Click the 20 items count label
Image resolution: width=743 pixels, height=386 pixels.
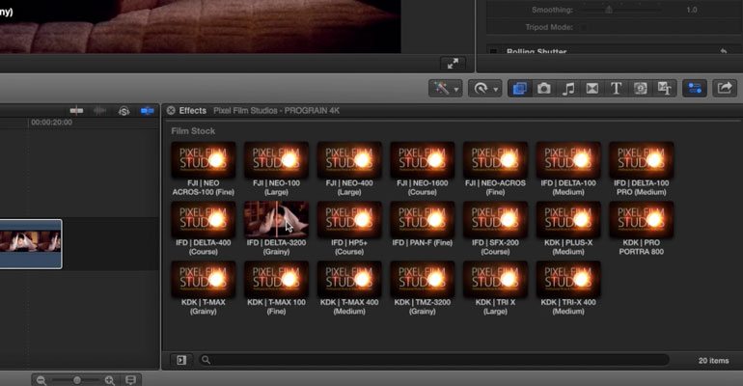tap(713, 360)
